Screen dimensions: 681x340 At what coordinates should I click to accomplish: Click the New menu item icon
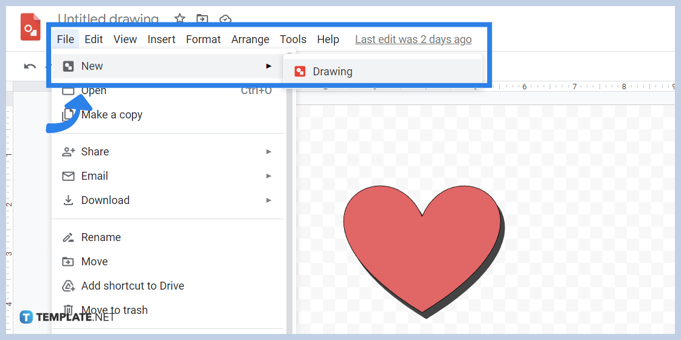coord(68,66)
